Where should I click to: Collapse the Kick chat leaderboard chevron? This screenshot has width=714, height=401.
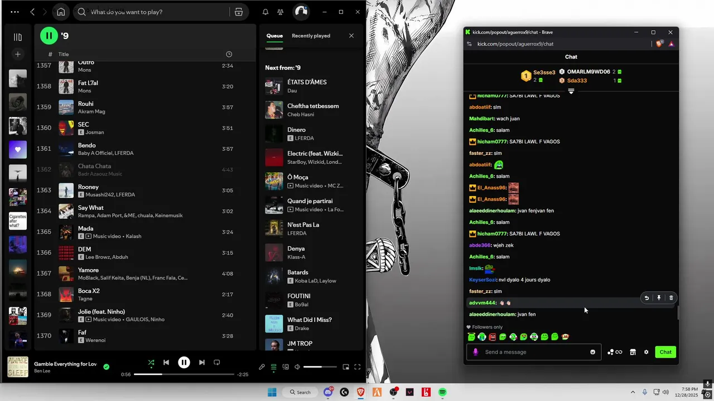coord(571,91)
